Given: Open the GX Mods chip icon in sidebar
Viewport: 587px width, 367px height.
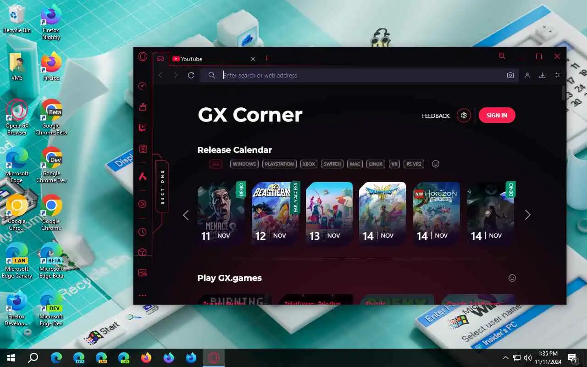Looking at the screenshot, I should [143, 149].
